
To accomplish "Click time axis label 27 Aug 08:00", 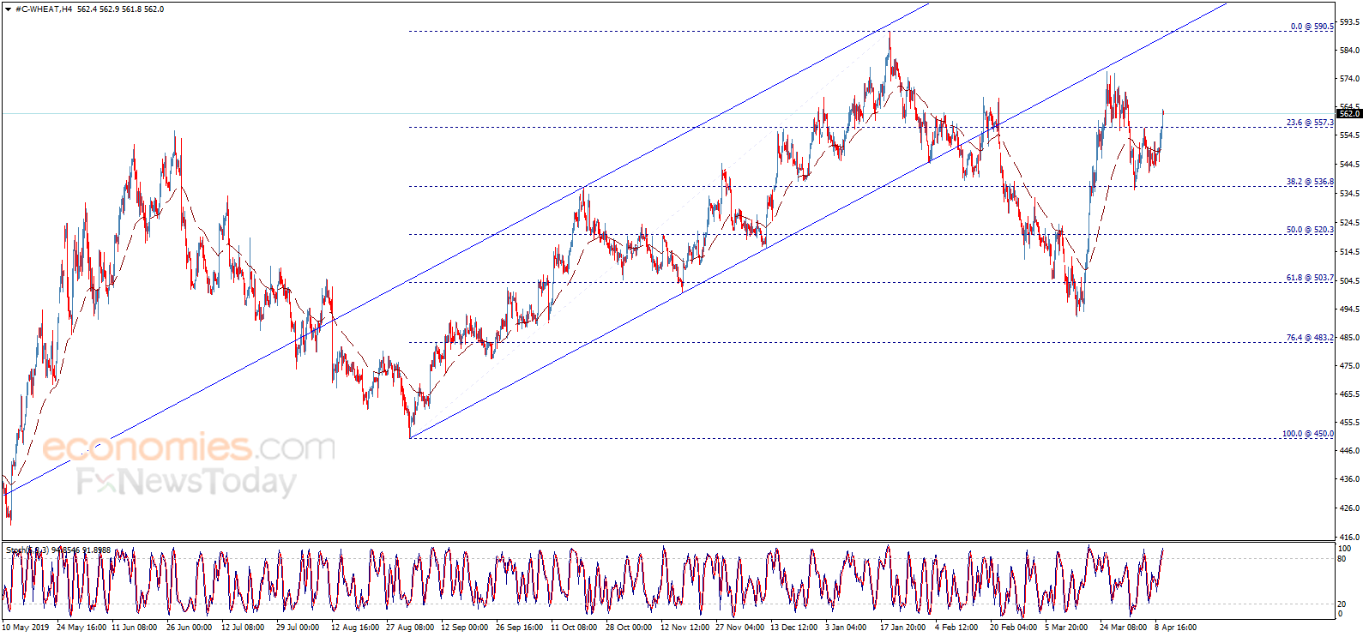I will pos(410,628).
